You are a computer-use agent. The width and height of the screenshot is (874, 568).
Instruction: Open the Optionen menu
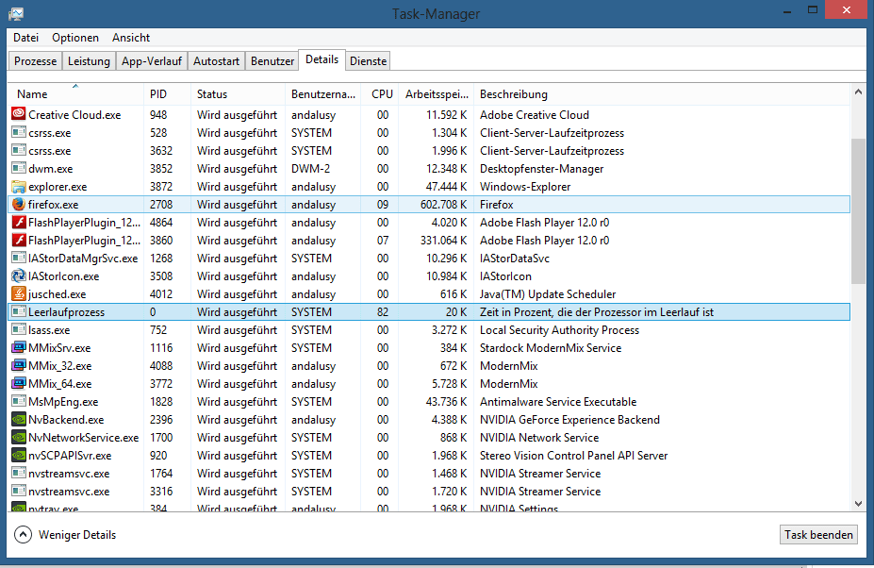coord(75,38)
